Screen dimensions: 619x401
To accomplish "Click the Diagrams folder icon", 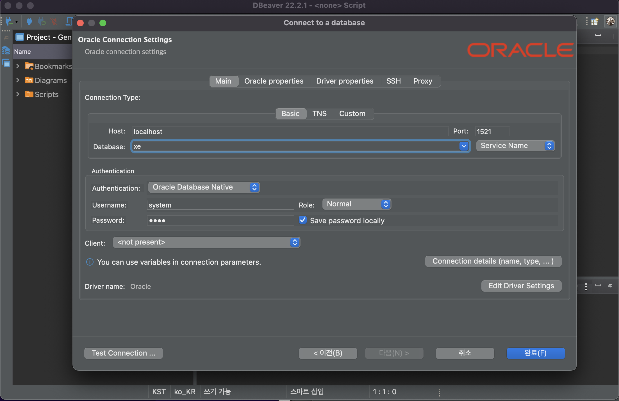I will coord(29,80).
